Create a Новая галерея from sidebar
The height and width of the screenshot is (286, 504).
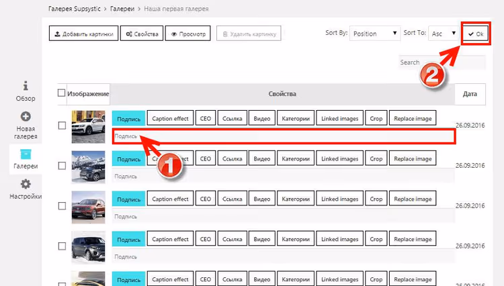26,126
